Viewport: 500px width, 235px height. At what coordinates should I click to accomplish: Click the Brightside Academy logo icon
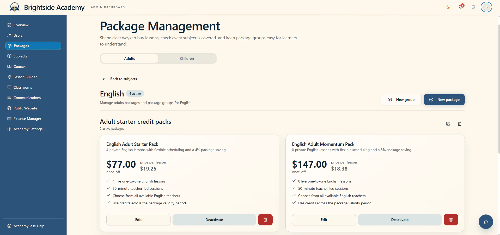point(15,7)
